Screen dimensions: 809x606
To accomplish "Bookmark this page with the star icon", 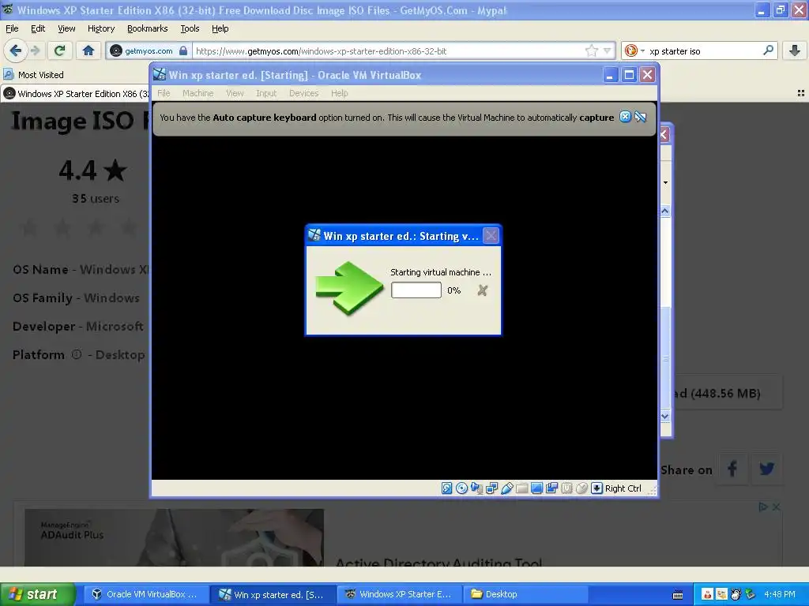I will coord(591,50).
